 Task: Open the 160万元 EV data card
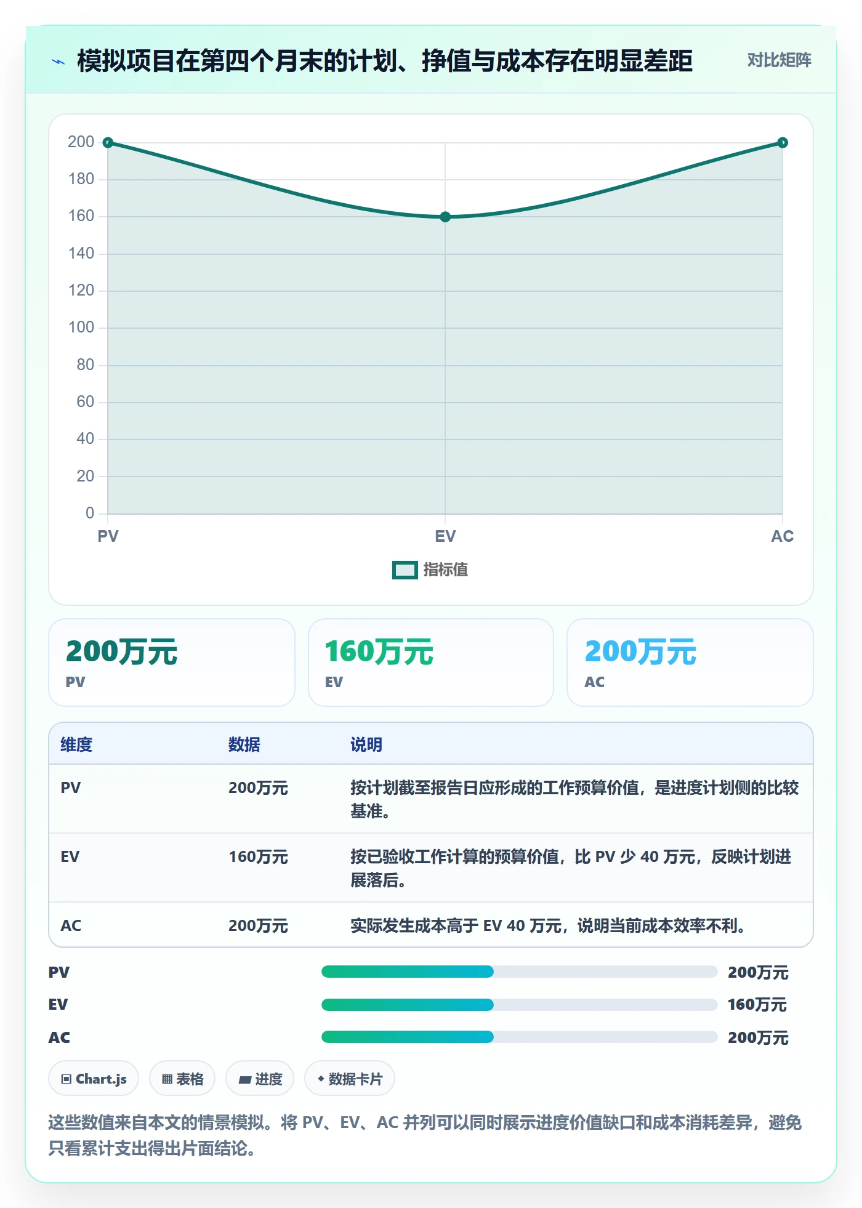click(x=431, y=662)
